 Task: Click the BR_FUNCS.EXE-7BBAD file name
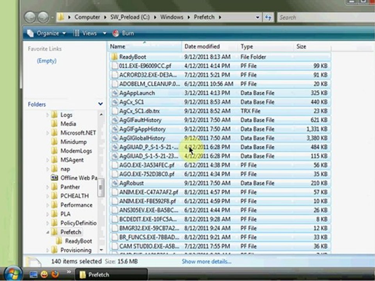pos(149,237)
